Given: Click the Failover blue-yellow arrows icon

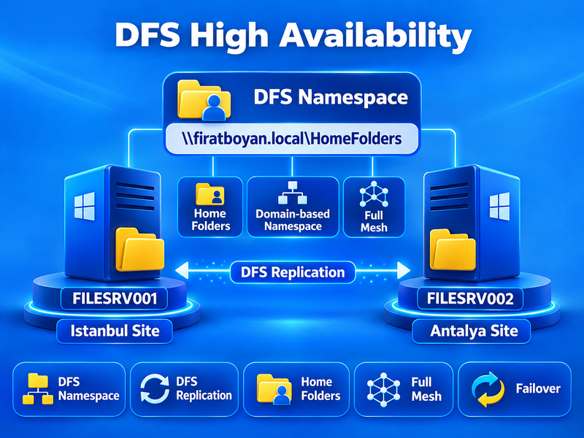Looking at the screenshot, I should click(x=488, y=389).
